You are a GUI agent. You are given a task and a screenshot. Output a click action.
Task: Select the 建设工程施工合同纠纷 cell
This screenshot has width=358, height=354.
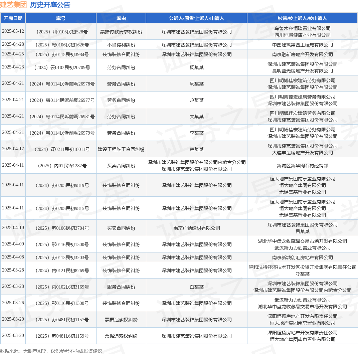(x=121, y=149)
